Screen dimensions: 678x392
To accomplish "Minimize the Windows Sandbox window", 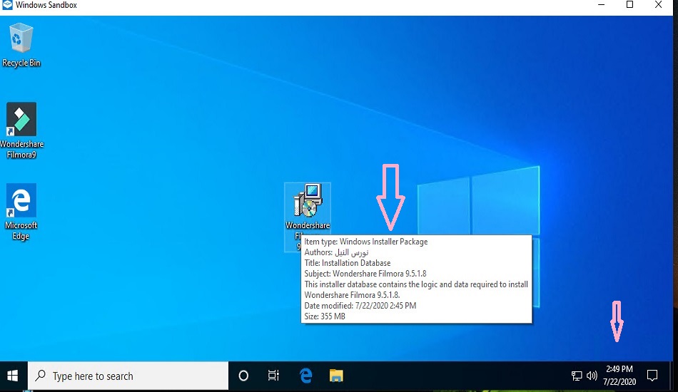I will pos(599,6).
